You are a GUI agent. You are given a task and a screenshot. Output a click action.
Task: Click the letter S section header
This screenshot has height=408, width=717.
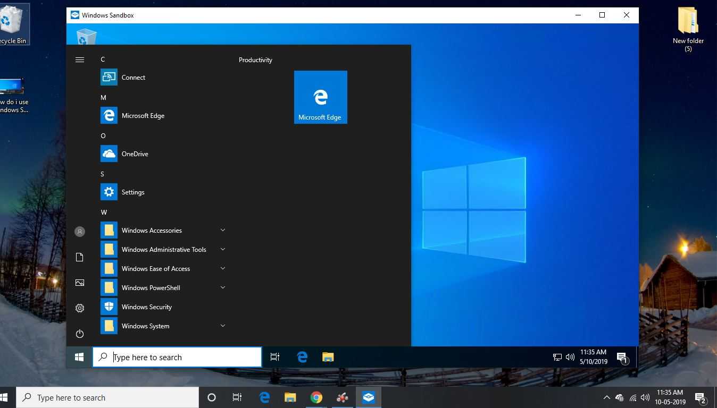102,174
